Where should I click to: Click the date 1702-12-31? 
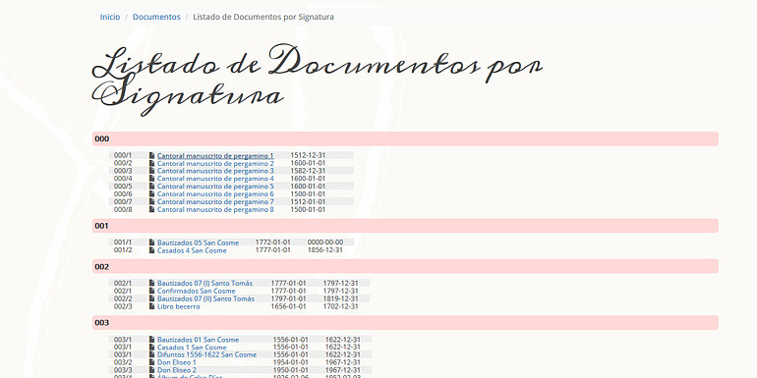click(341, 306)
